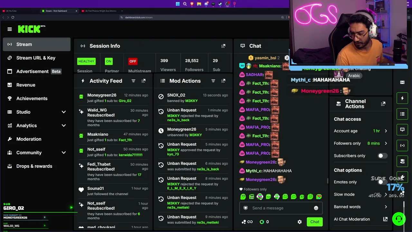Go to Stream in the sidebar
The image size is (412, 232).
[x=37, y=44]
